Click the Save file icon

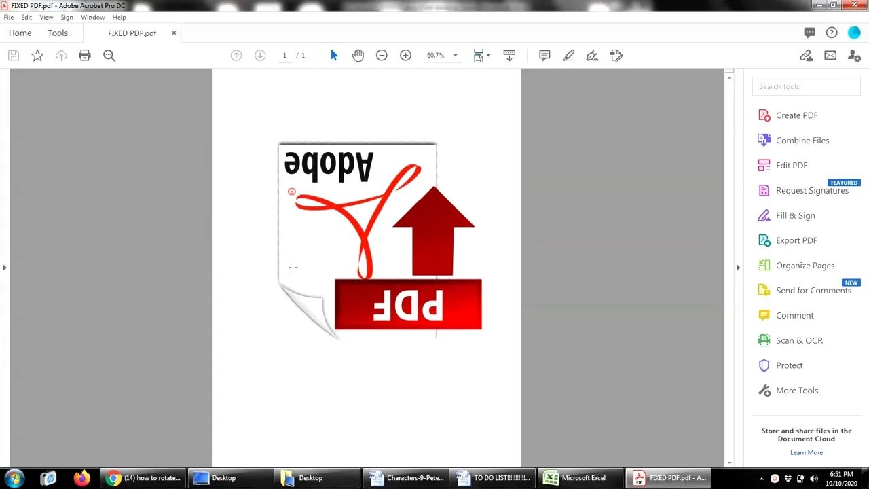tap(14, 56)
